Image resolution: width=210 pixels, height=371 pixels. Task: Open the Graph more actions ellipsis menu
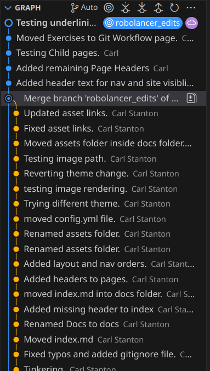click(191, 8)
